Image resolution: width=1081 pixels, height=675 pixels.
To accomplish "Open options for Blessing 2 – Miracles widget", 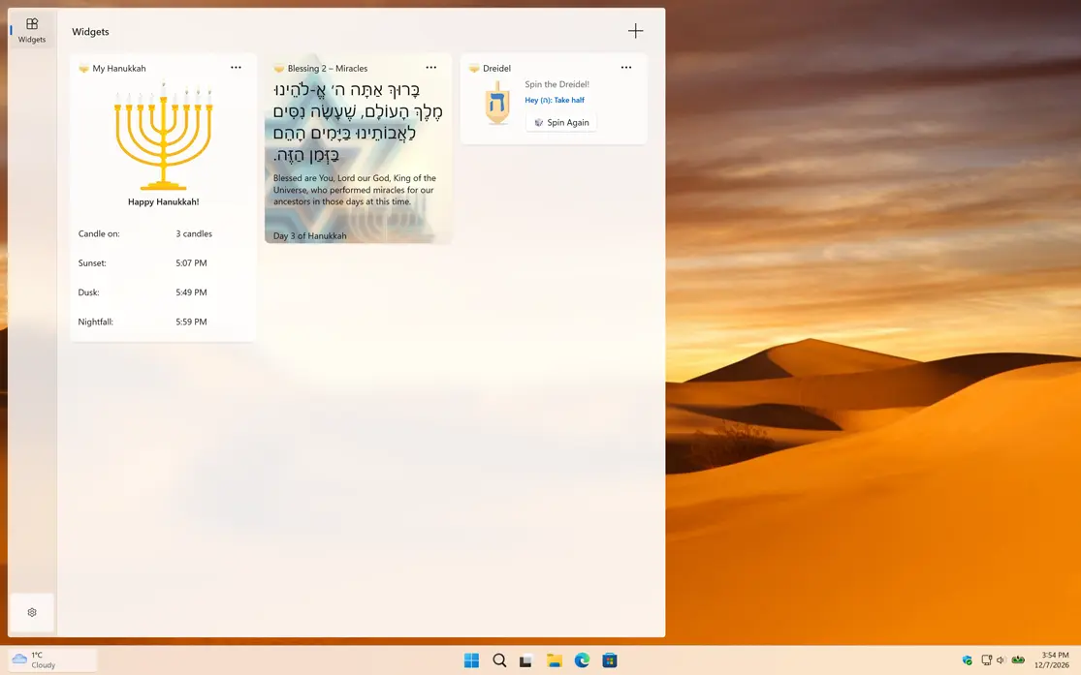I will point(430,68).
